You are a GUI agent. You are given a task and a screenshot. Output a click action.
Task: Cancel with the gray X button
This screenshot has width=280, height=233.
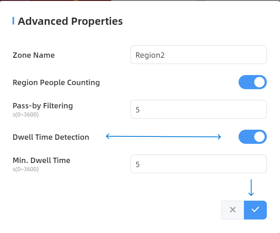(233, 210)
